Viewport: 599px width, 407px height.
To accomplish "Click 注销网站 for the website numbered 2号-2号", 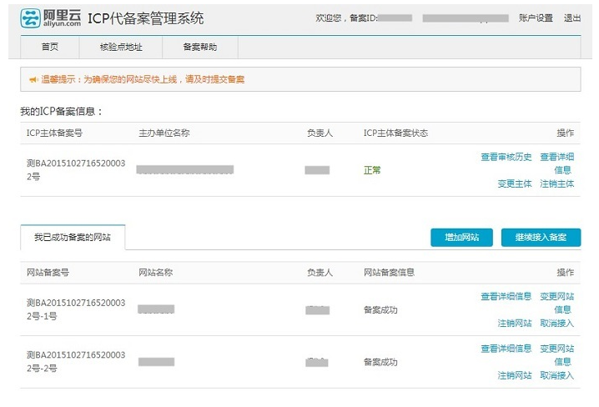I will coord(514,375).
